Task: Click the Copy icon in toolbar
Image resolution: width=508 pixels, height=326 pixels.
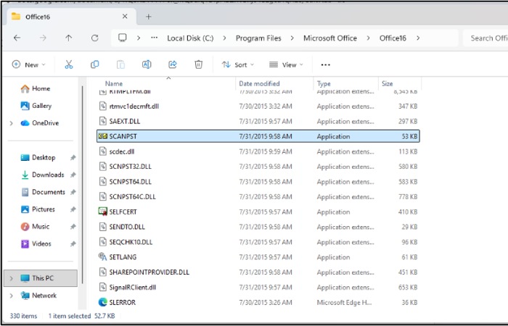Action: click(x=94, y=64)
